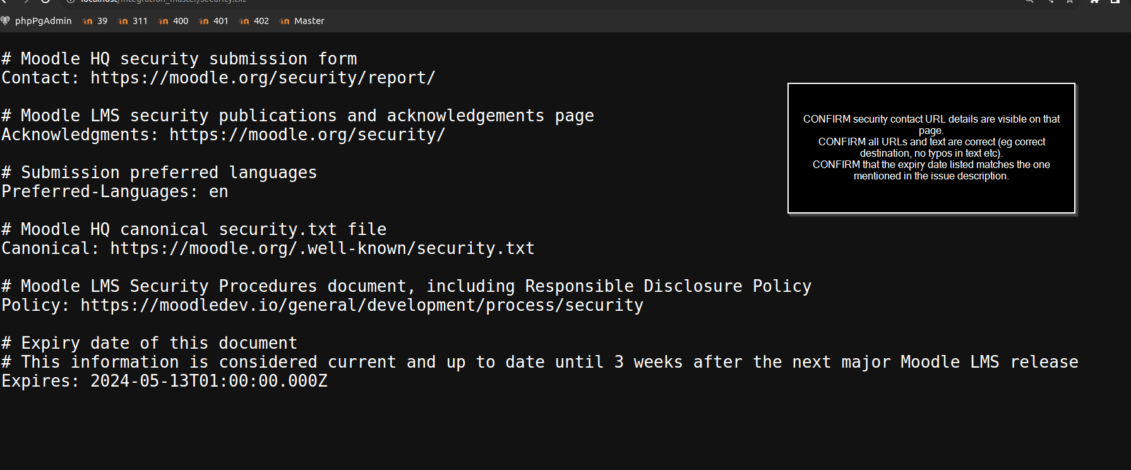Click the black CONFIRM instructions box
The width and height of the screenshot is (1131, 470).
pos(931,148)
